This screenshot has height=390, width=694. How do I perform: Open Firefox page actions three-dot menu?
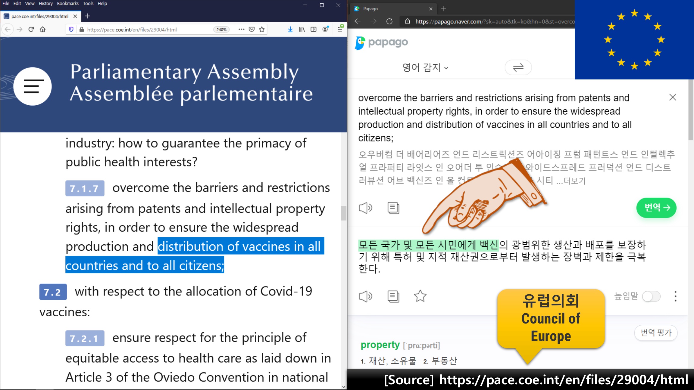coord(241,29)
